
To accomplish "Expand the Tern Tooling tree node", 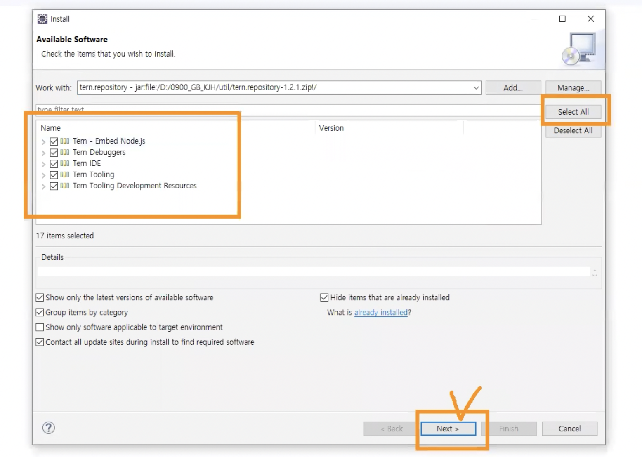I will 43,175.
